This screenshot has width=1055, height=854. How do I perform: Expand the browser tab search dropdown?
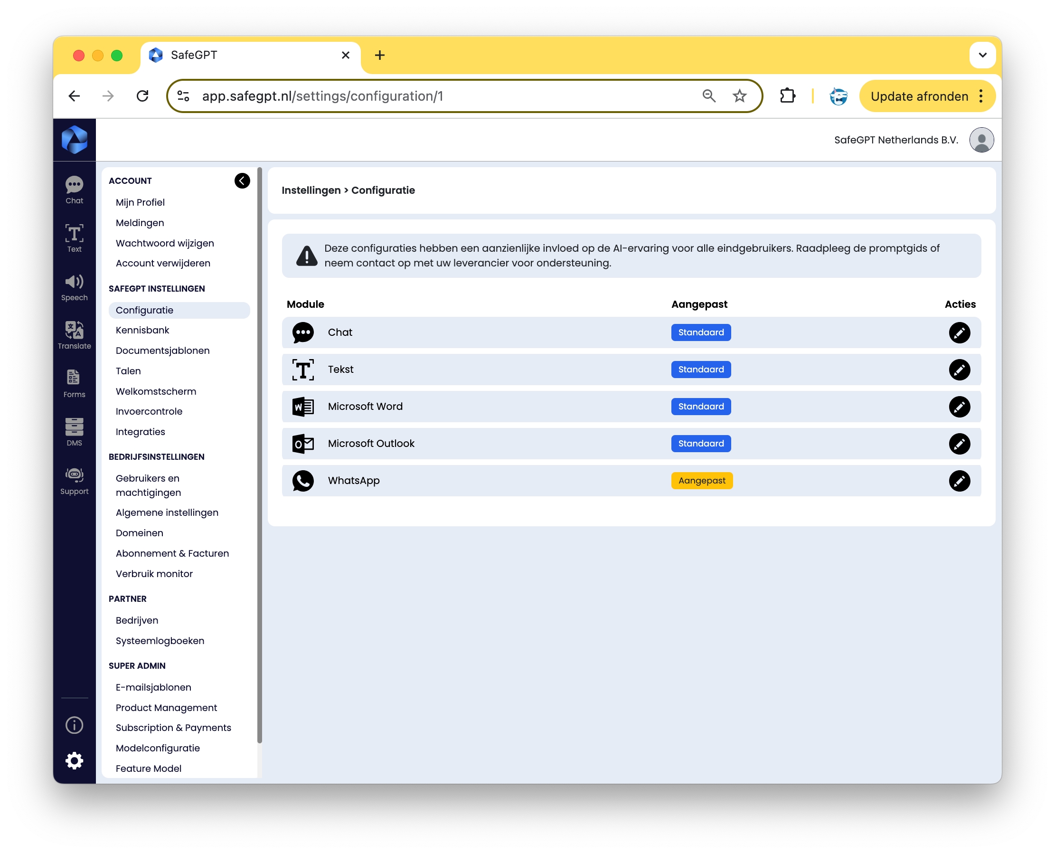pyautogui.click(x=982, y=55)
